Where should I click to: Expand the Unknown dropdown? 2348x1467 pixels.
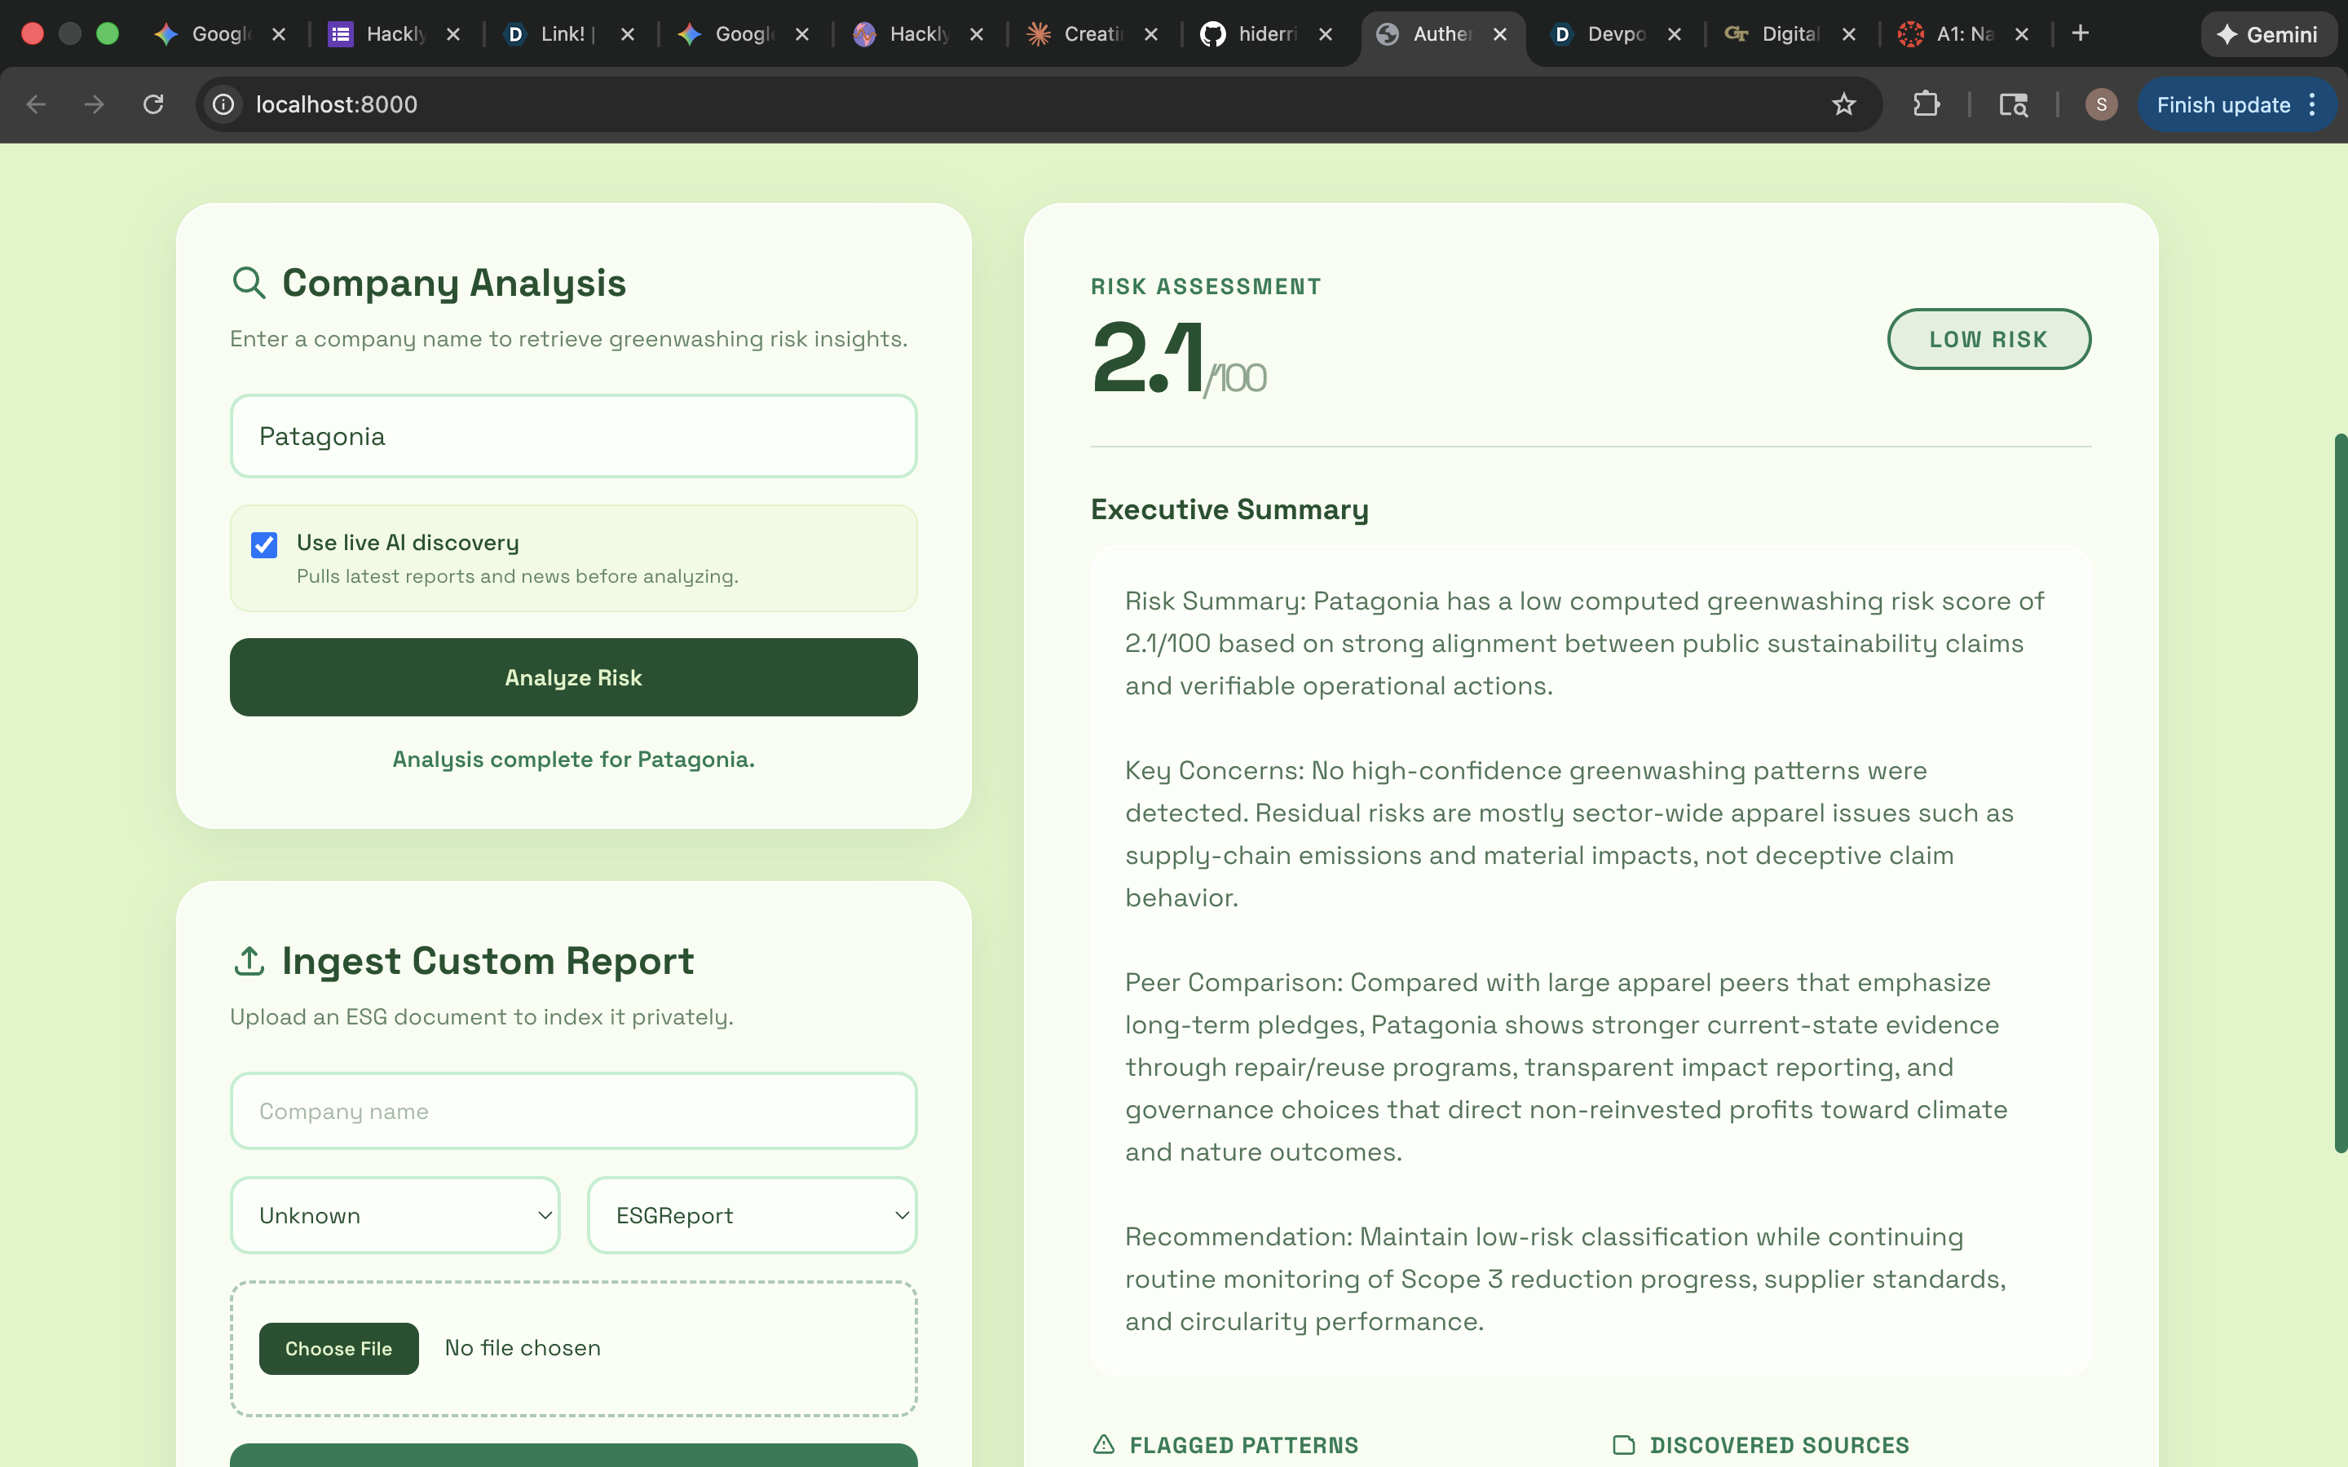point(395,1214)
